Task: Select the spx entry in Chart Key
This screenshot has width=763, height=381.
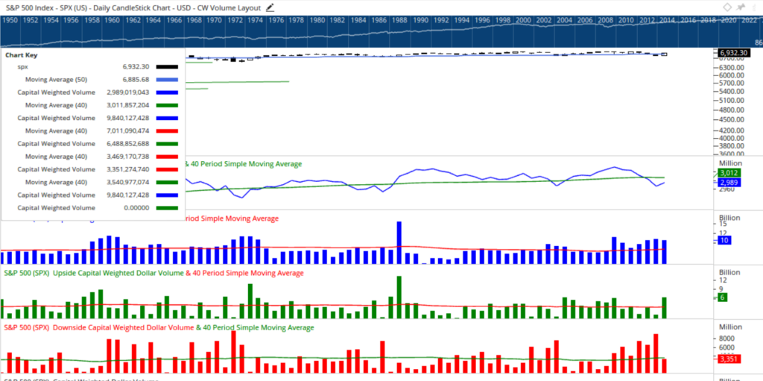Action: (x=23, y=67)
